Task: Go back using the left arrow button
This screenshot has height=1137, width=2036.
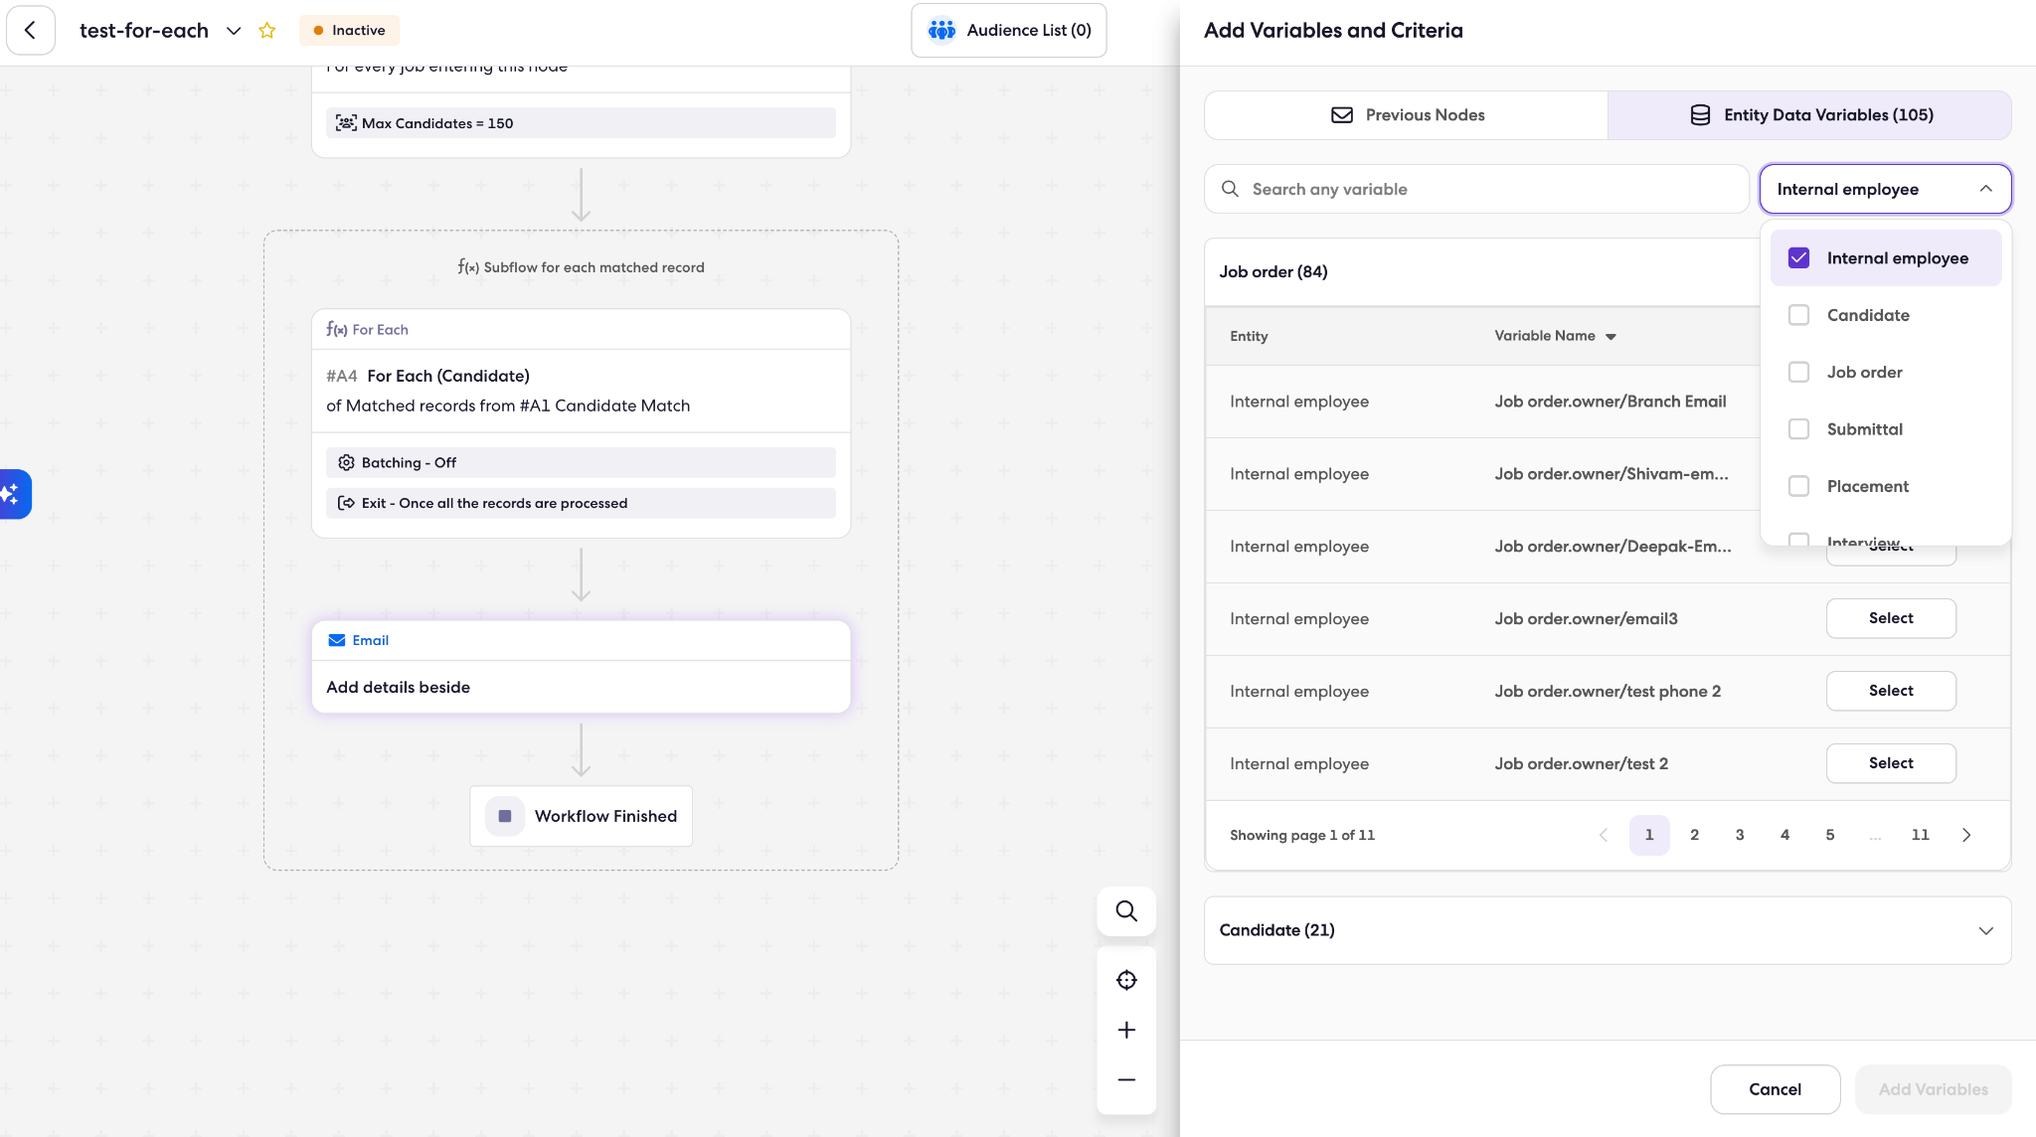Action: (31, 31)
